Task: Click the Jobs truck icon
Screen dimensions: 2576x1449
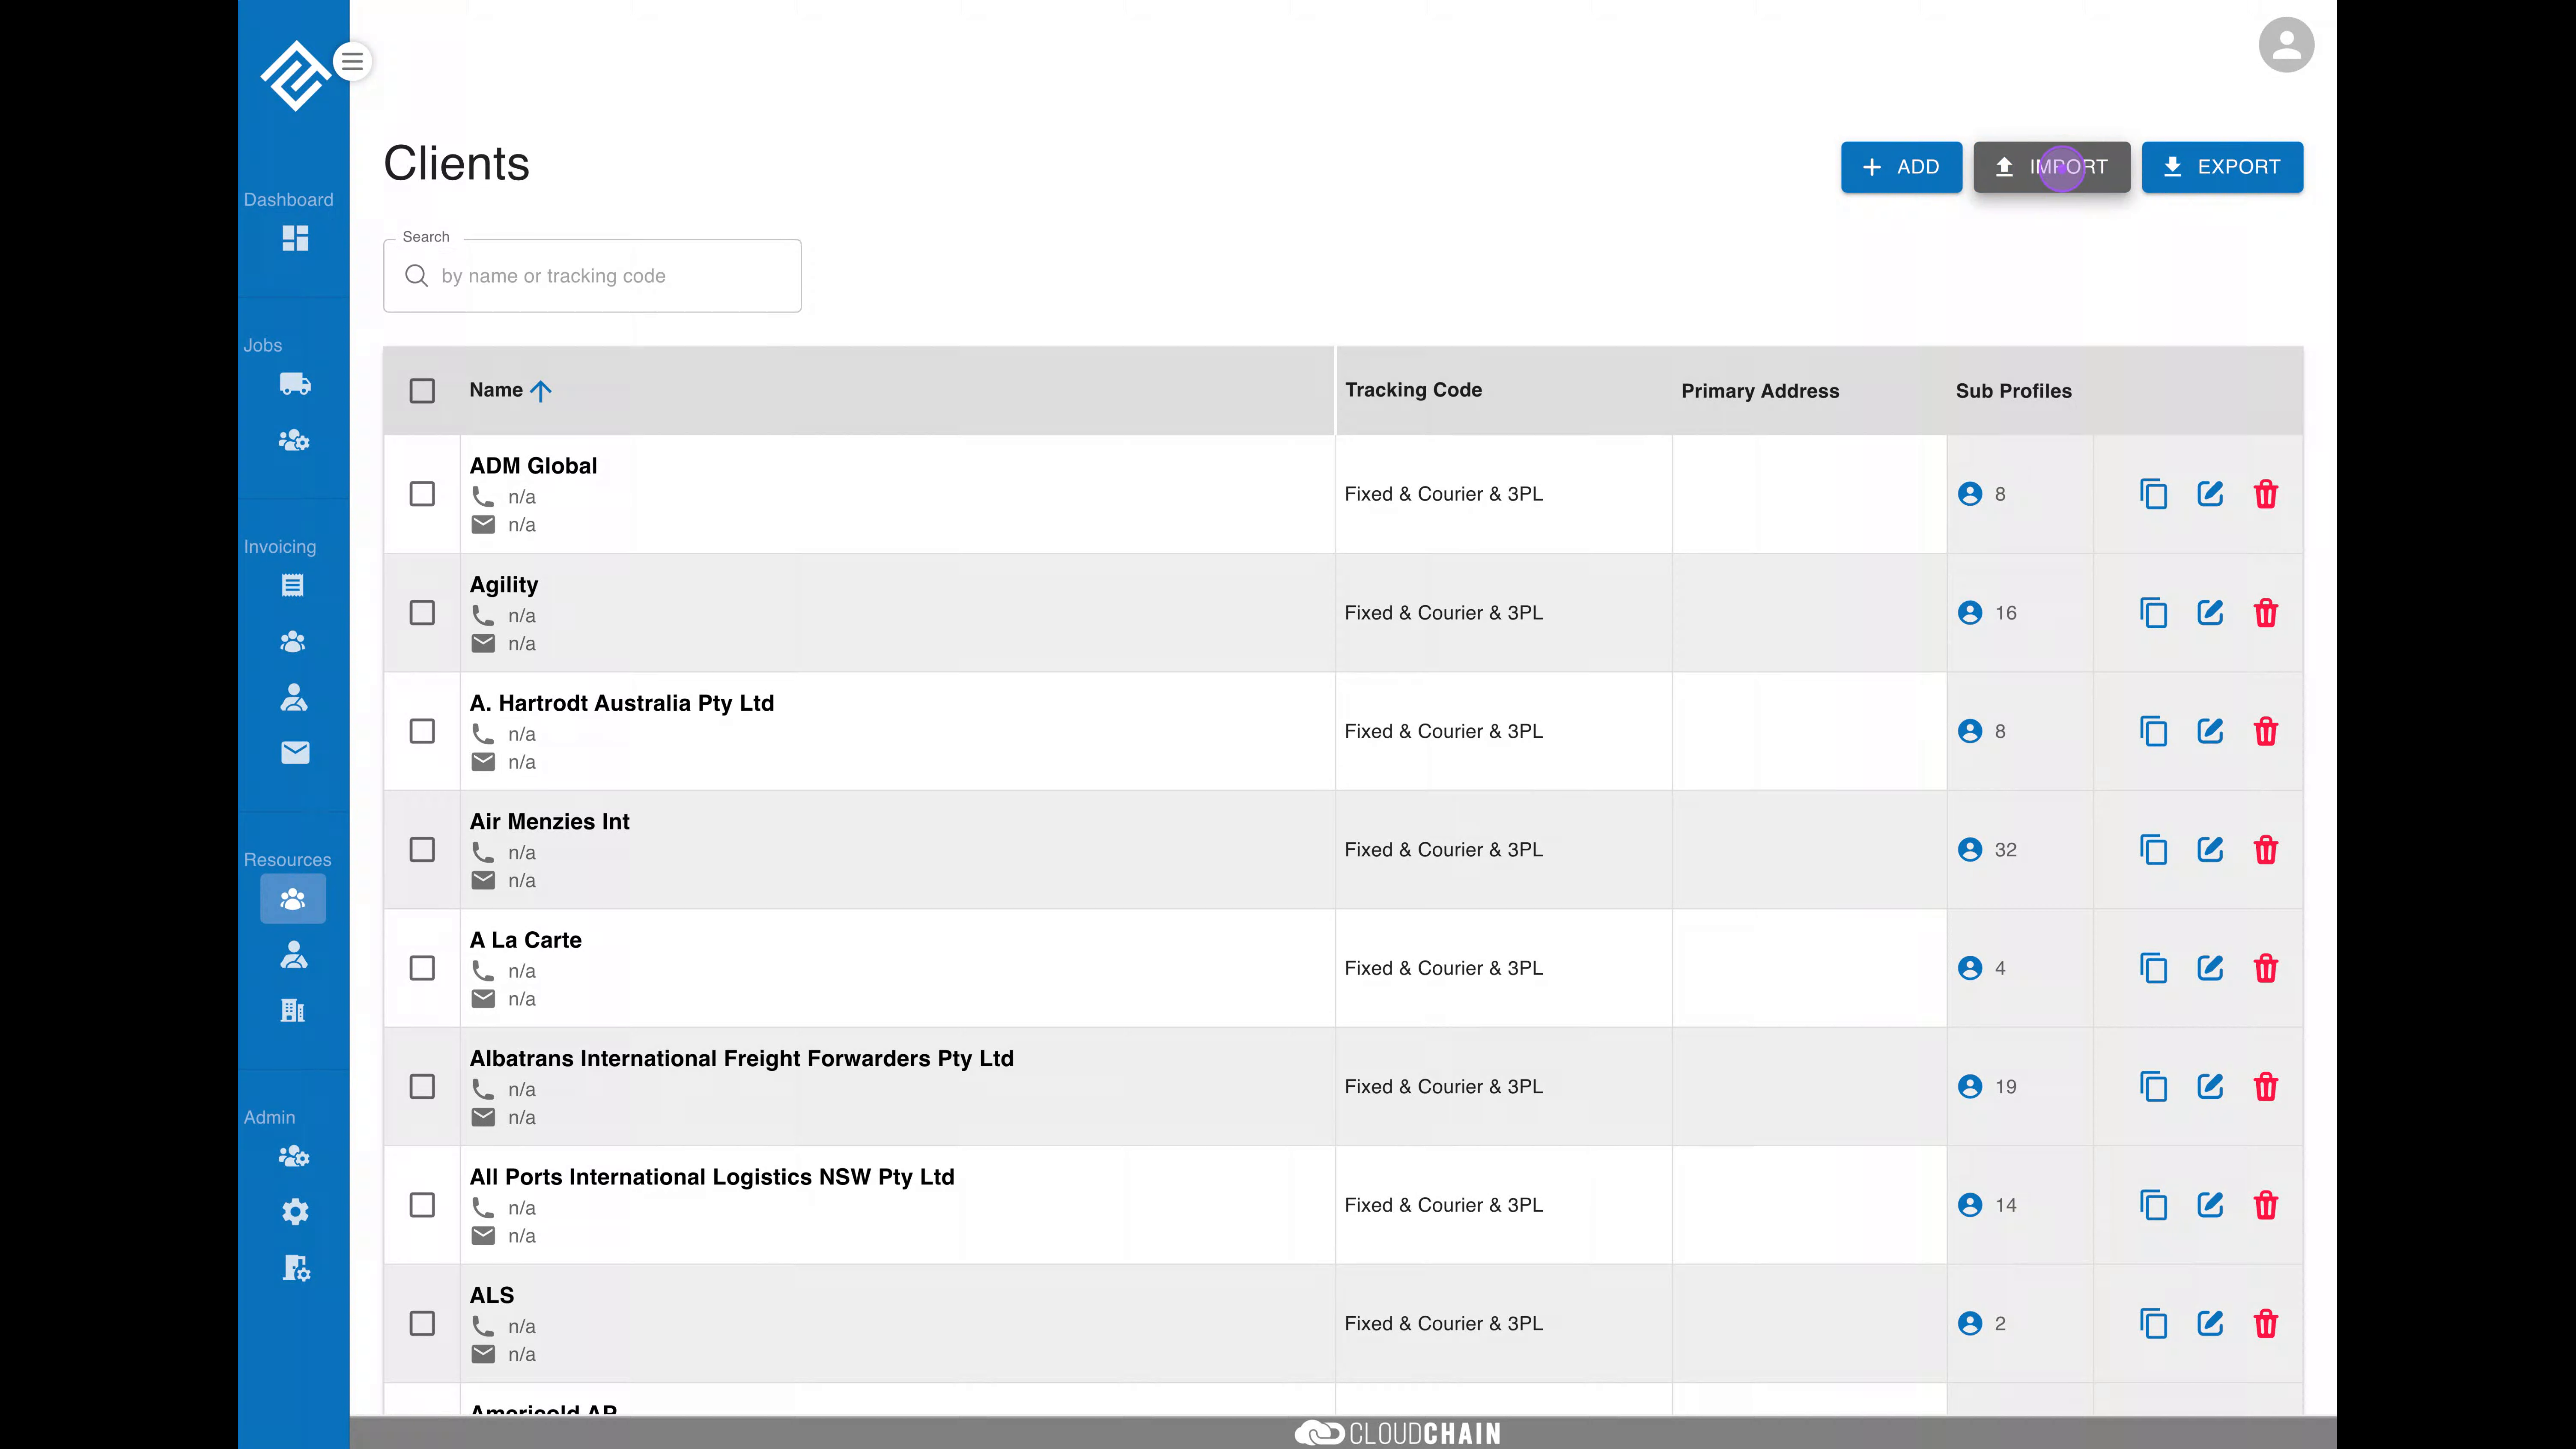Action: click(294, 384)
